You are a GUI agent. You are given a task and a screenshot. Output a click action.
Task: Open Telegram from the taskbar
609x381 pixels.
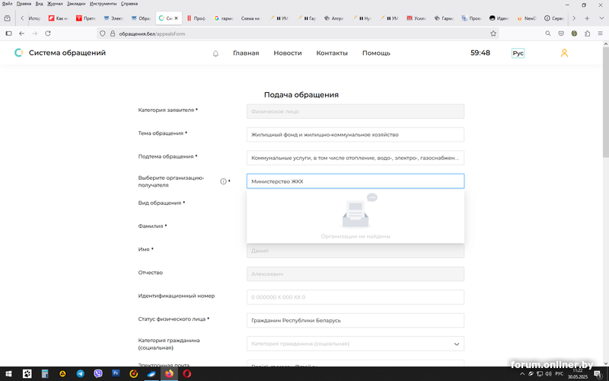click(81, 373)
